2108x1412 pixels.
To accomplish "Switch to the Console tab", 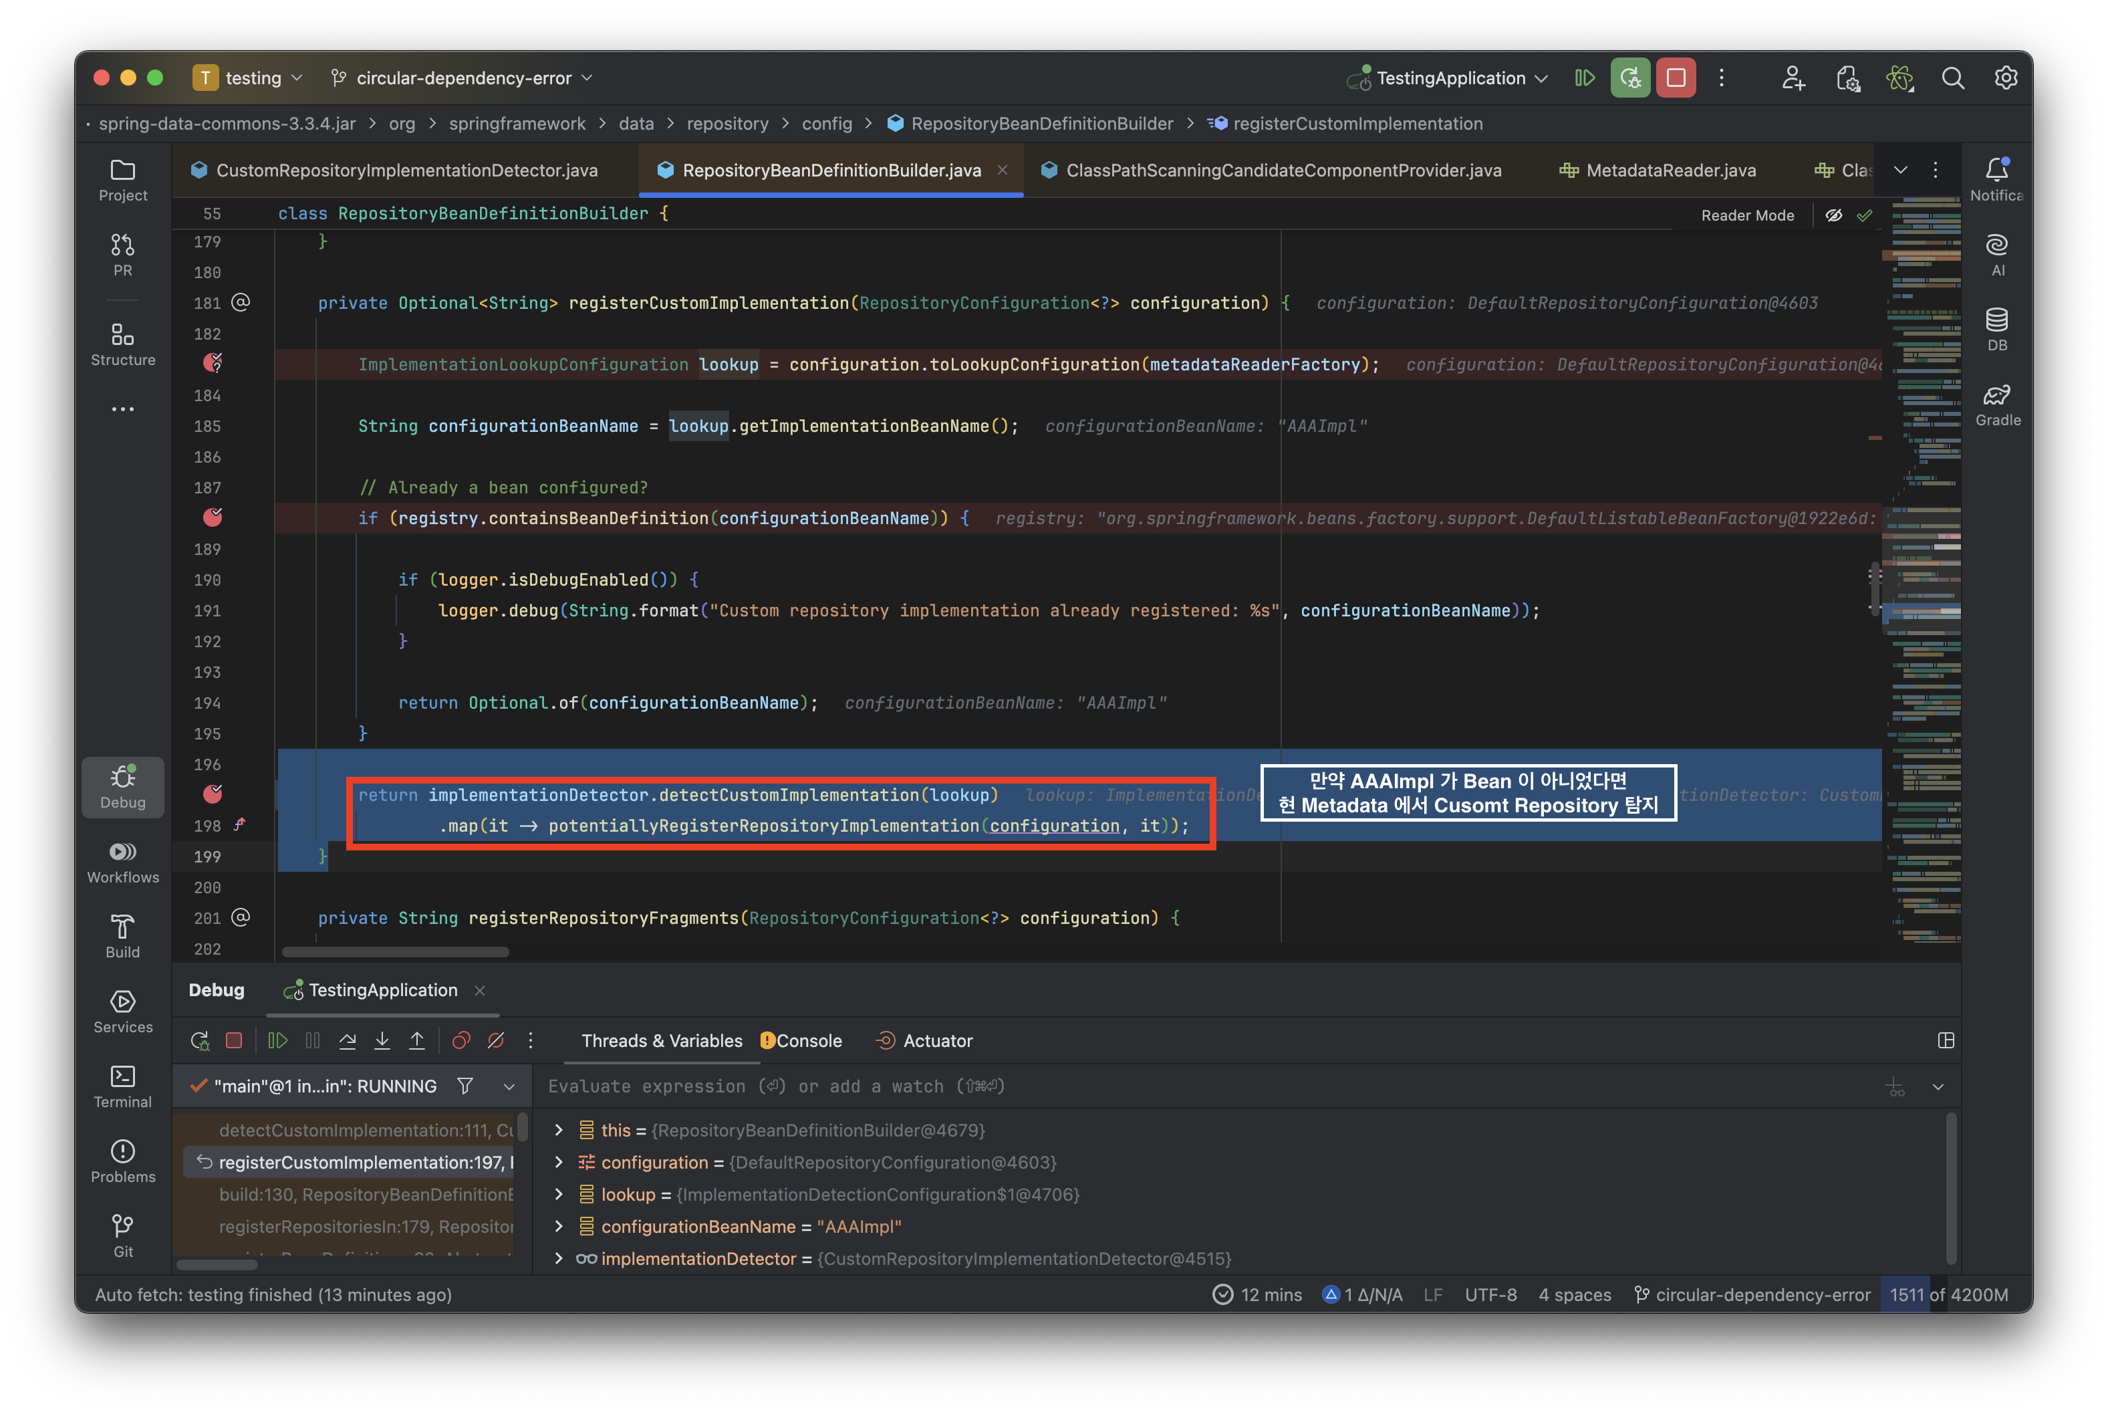I will [808, 1041].
